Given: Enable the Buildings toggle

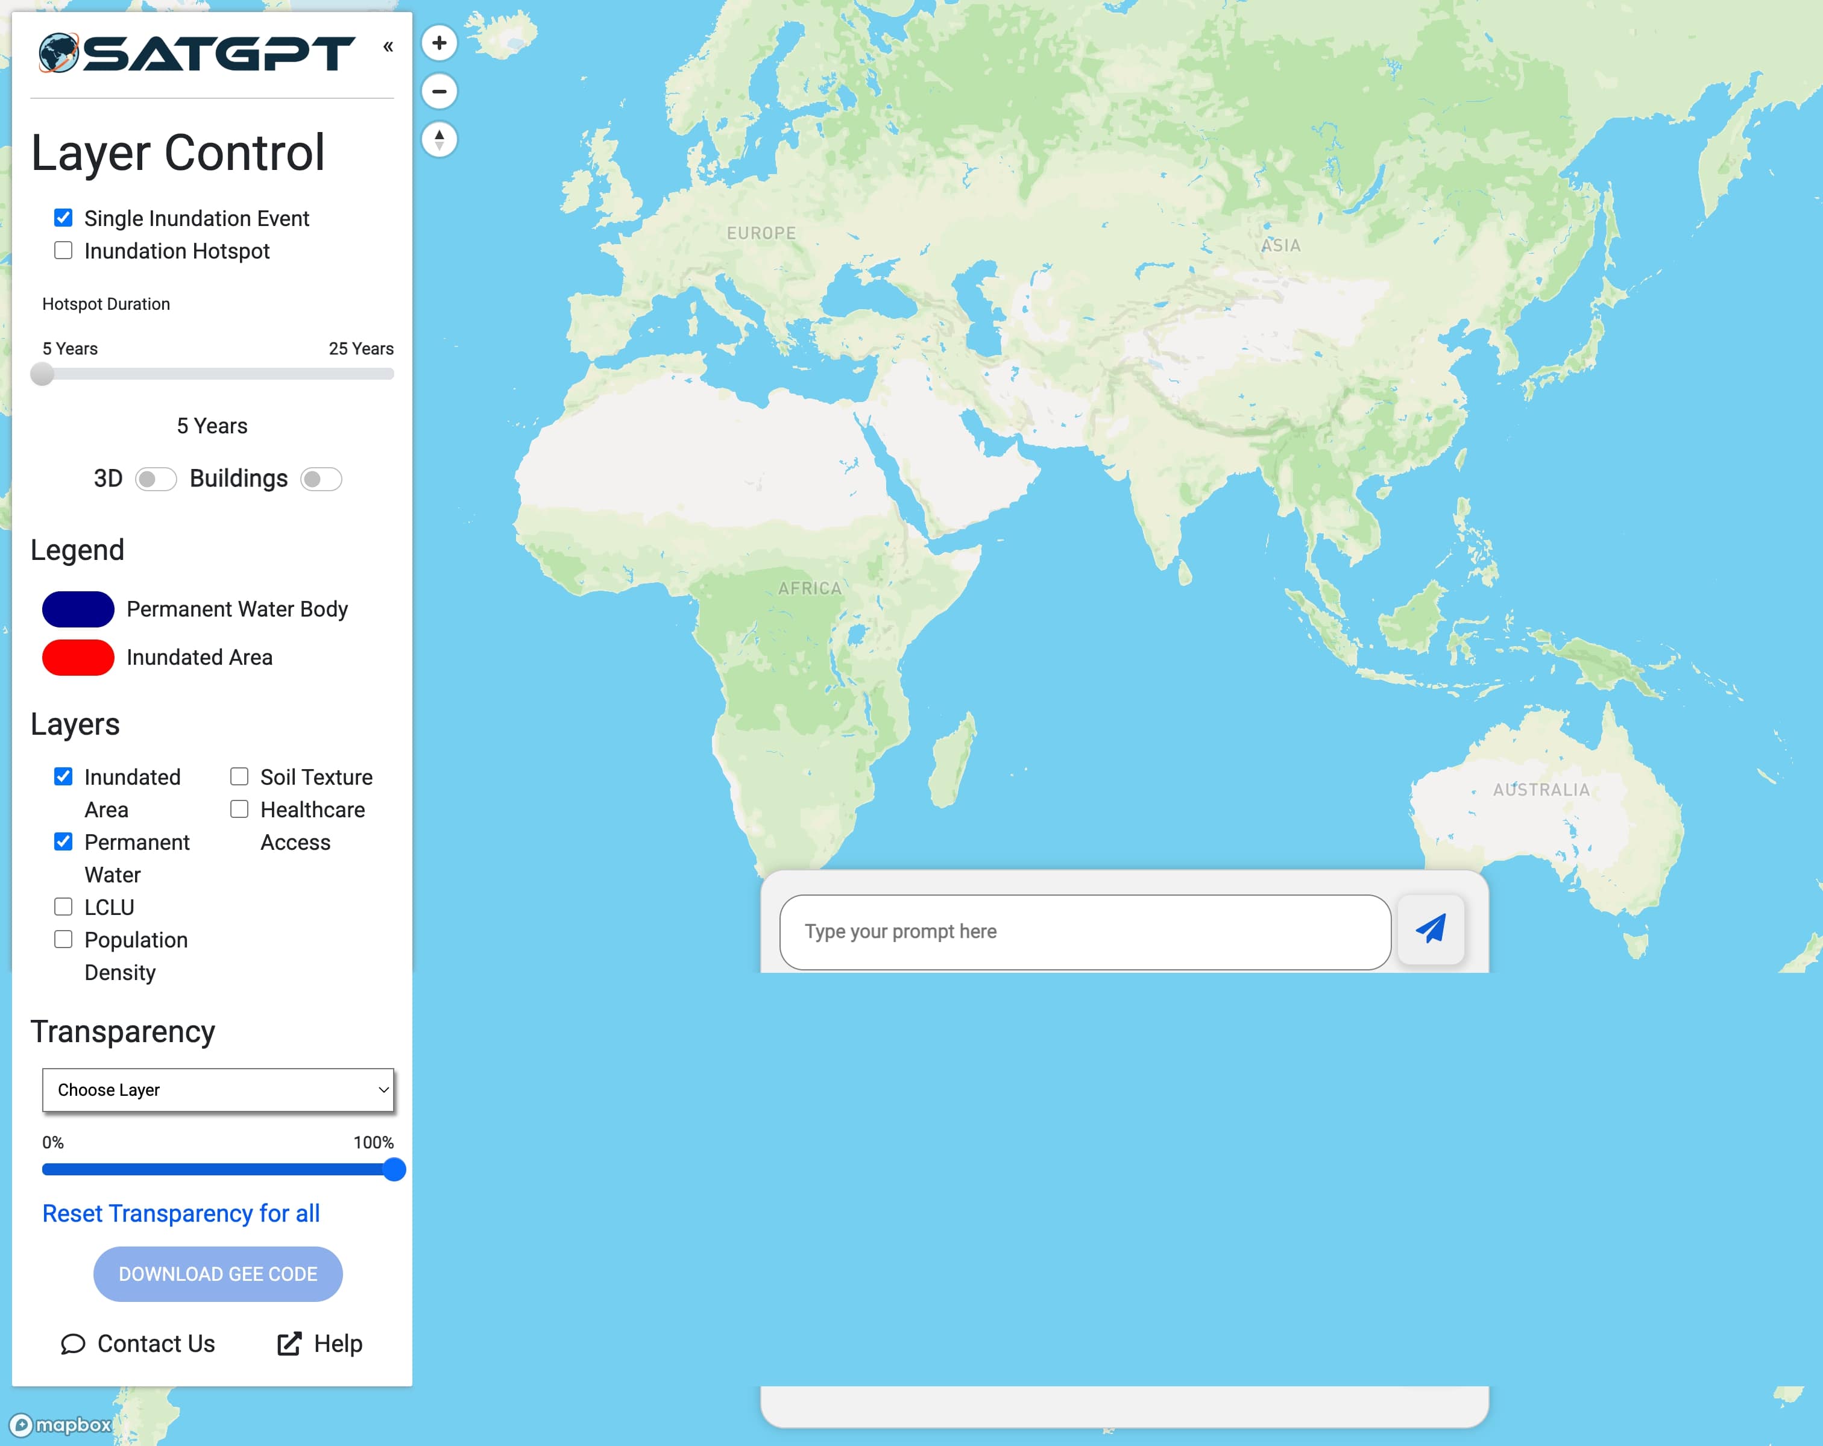Looking at the screenshot, I should (x=321, y=478).
